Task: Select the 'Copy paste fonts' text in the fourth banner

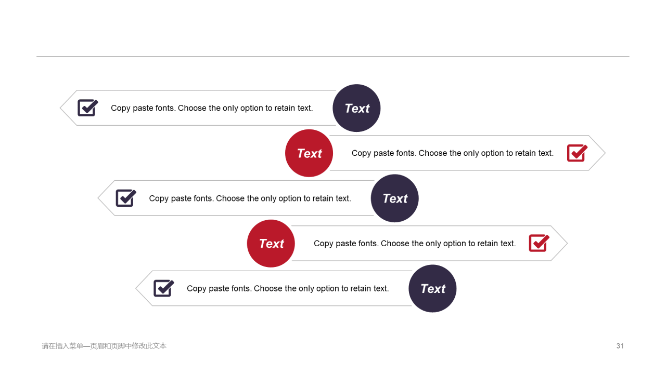Action: click(415, 244)
